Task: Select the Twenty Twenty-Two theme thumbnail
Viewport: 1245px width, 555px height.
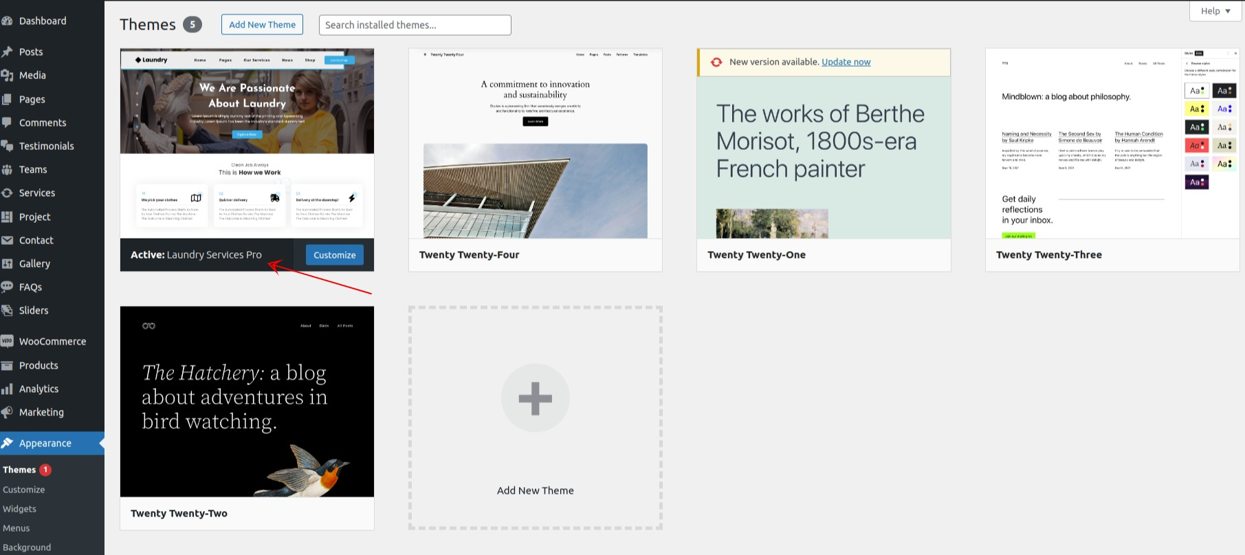Action: tap(247, 402)
